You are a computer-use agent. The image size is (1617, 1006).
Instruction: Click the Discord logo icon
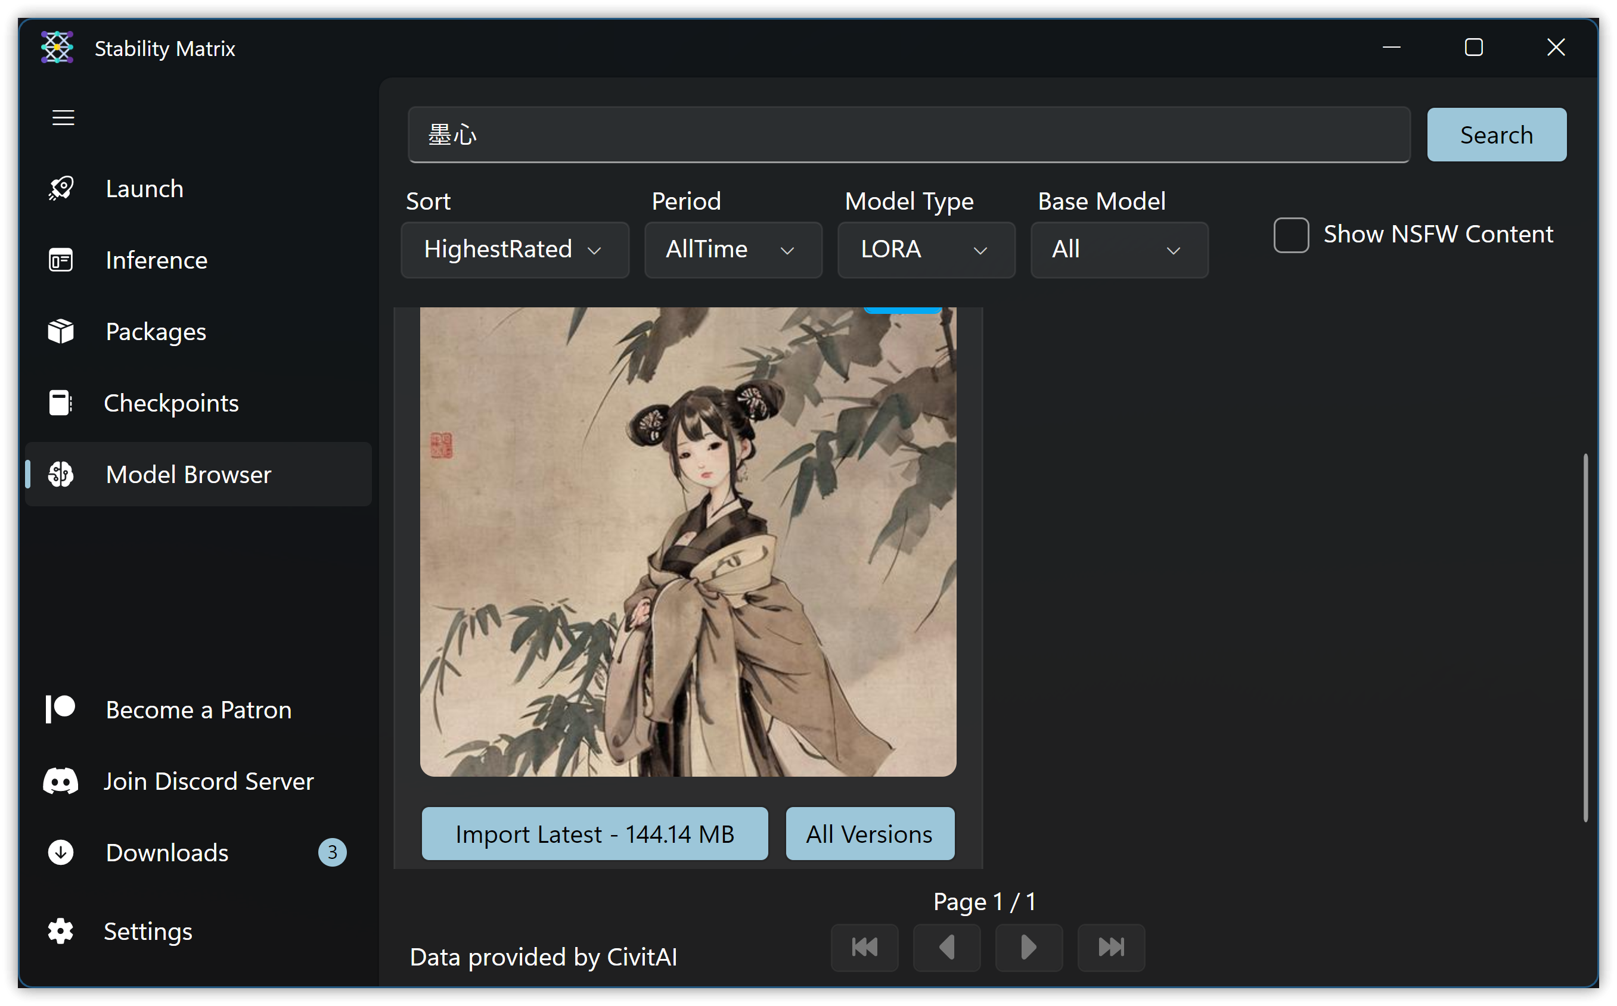pyautogui.click(x=61, y=781)
